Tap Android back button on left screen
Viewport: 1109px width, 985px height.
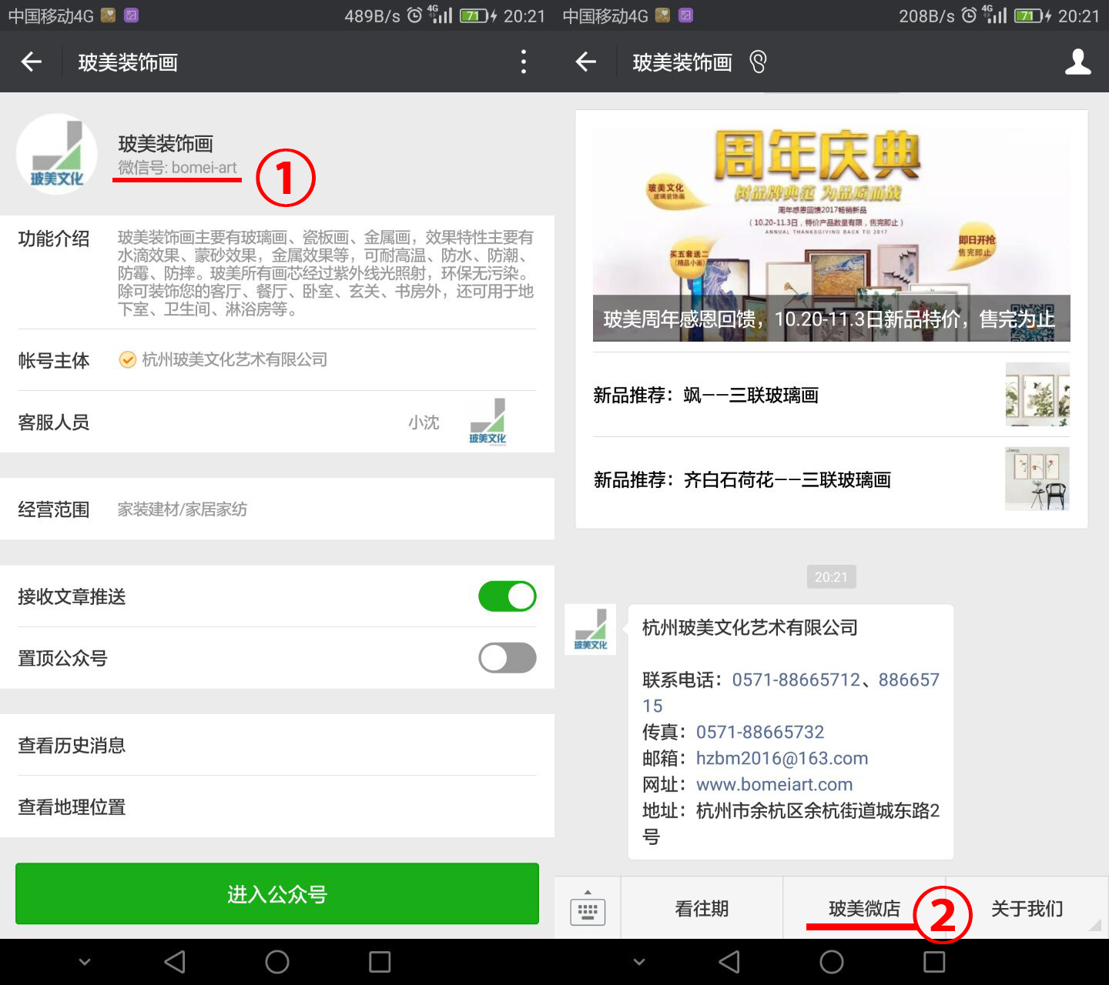pos(175,962)
